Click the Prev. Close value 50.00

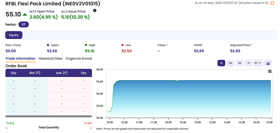tap(11, 51)
